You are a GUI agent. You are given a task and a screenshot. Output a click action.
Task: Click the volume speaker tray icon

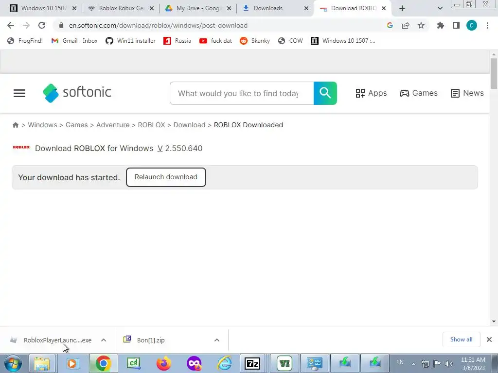(449, 363)
